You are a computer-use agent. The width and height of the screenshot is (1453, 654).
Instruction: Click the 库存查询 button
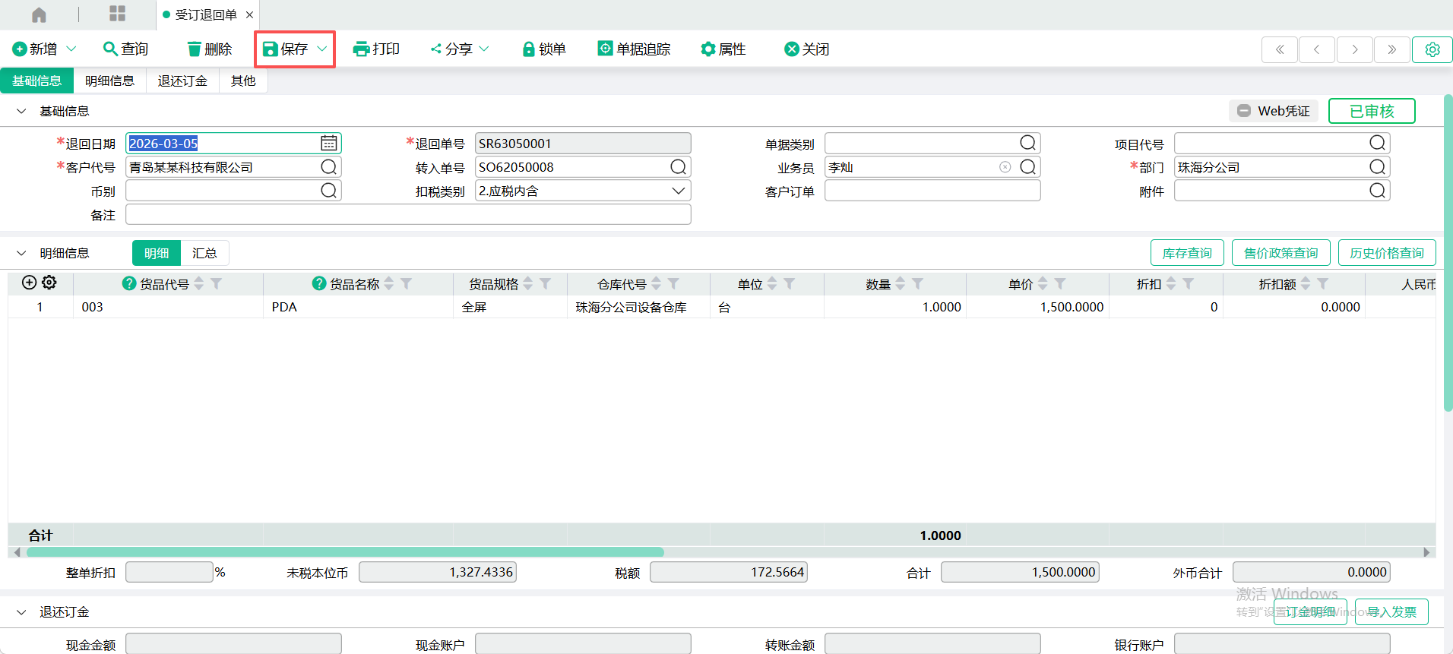coord(1186,253)
